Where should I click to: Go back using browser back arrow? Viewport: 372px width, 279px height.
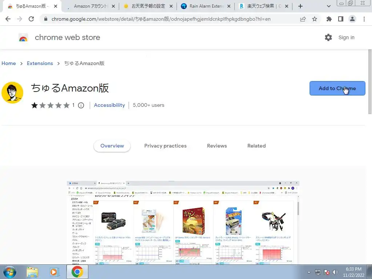pos(8,19)
